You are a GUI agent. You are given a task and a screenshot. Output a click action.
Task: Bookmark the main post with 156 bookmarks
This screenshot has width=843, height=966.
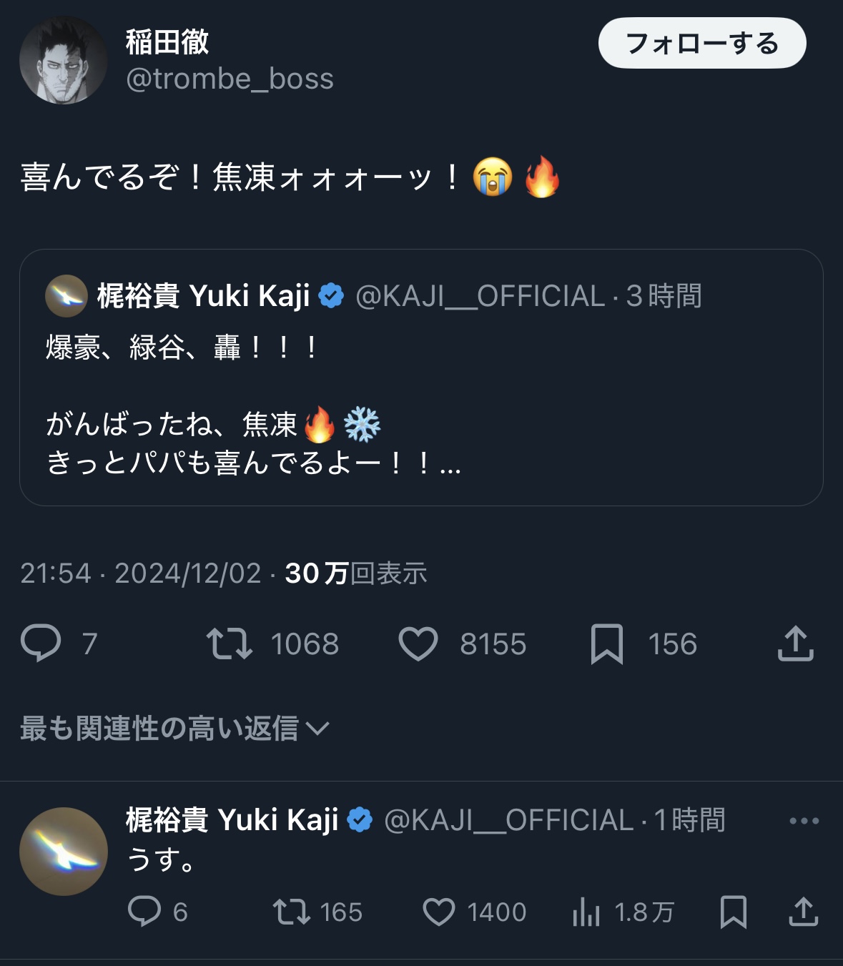click(x=607, y=644)
